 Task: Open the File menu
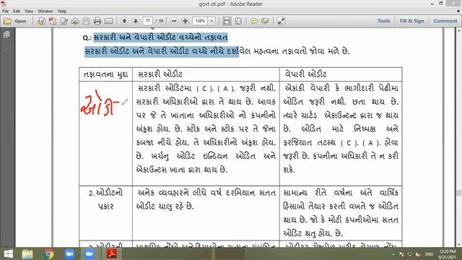6,12
